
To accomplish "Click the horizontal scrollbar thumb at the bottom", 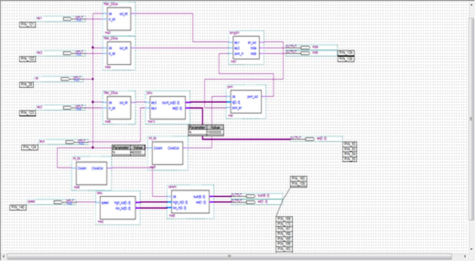I will click(229, 256).
